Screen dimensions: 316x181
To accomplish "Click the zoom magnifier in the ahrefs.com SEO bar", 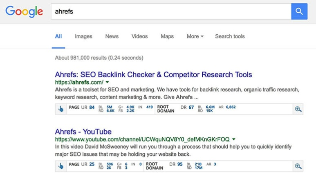I will (298, 109).
